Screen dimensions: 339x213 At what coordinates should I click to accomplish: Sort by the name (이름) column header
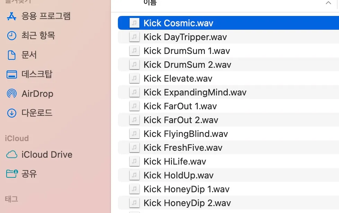click(150, 3)
